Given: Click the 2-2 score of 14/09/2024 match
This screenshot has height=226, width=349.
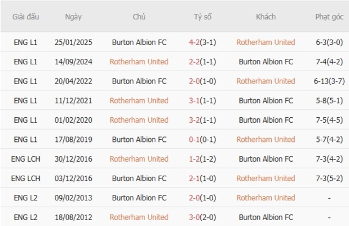Looking at the screenshot, I should (195, 62).
